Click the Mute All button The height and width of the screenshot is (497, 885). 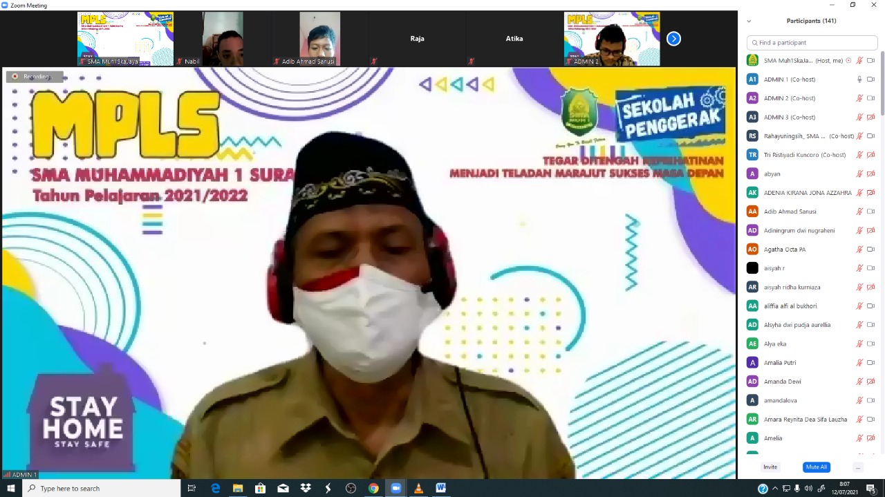[x=816, y=467]
